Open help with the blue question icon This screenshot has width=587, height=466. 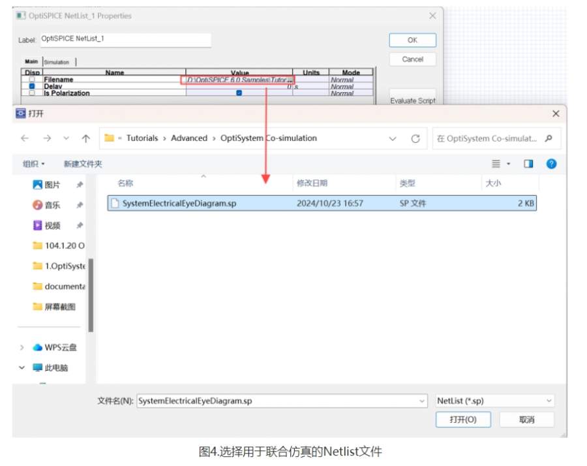pyautogui.click(x=551, y=164)
